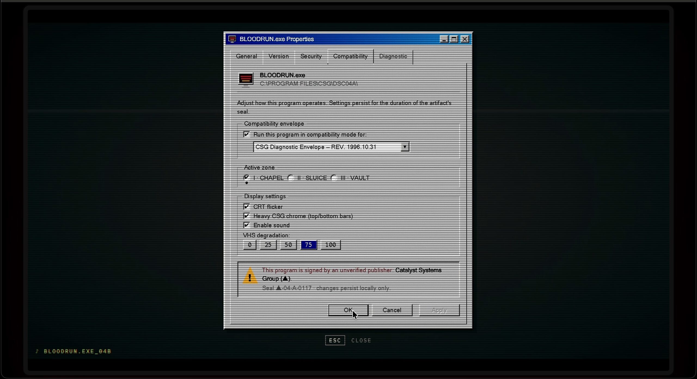Click the VHS degradation label
697x379 pixels.
[266, 235]
